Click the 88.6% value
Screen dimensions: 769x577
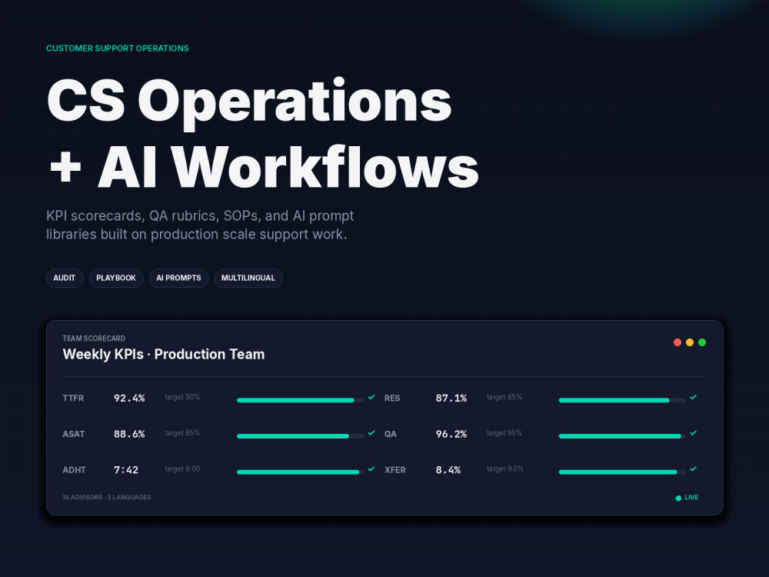click(x=129, y=434)
